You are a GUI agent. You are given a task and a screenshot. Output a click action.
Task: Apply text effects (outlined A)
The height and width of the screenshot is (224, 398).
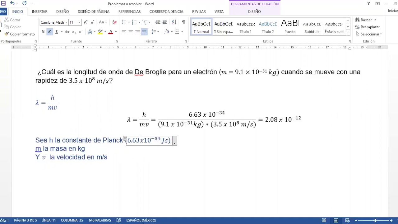(x=90, y=32)
